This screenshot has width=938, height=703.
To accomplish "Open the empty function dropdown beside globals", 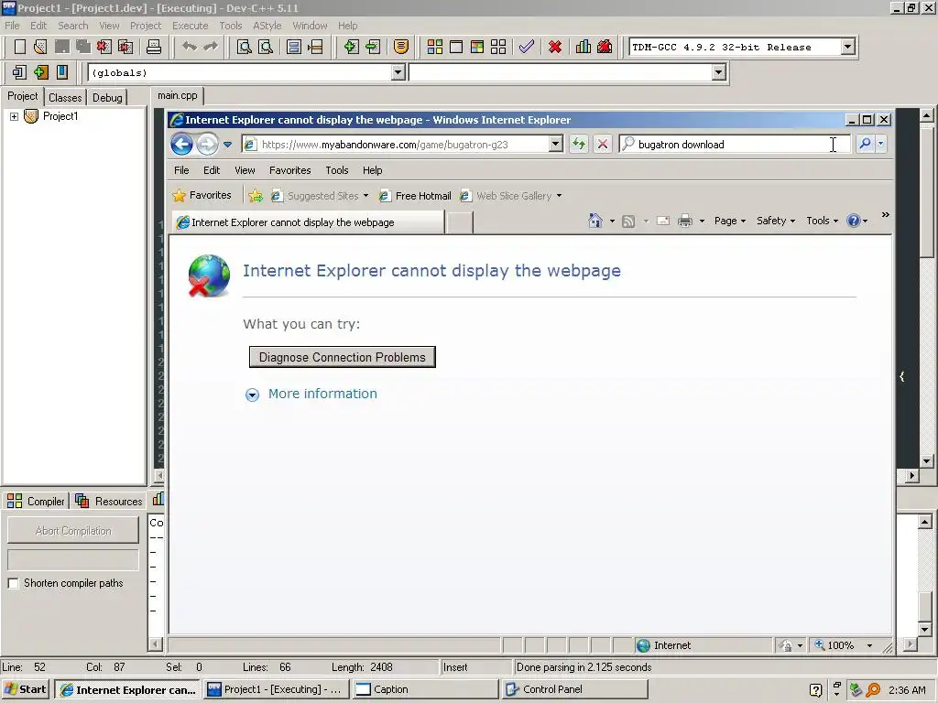I will pyautogui.click(x=718, y=72).
